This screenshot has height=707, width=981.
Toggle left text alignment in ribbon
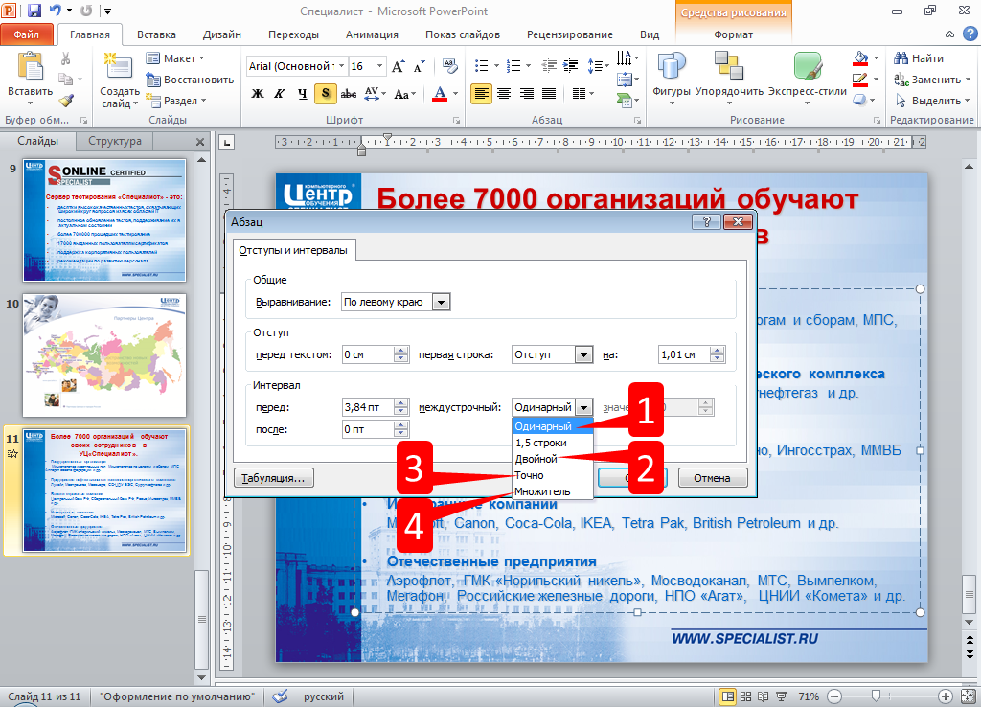click(480, 93)
